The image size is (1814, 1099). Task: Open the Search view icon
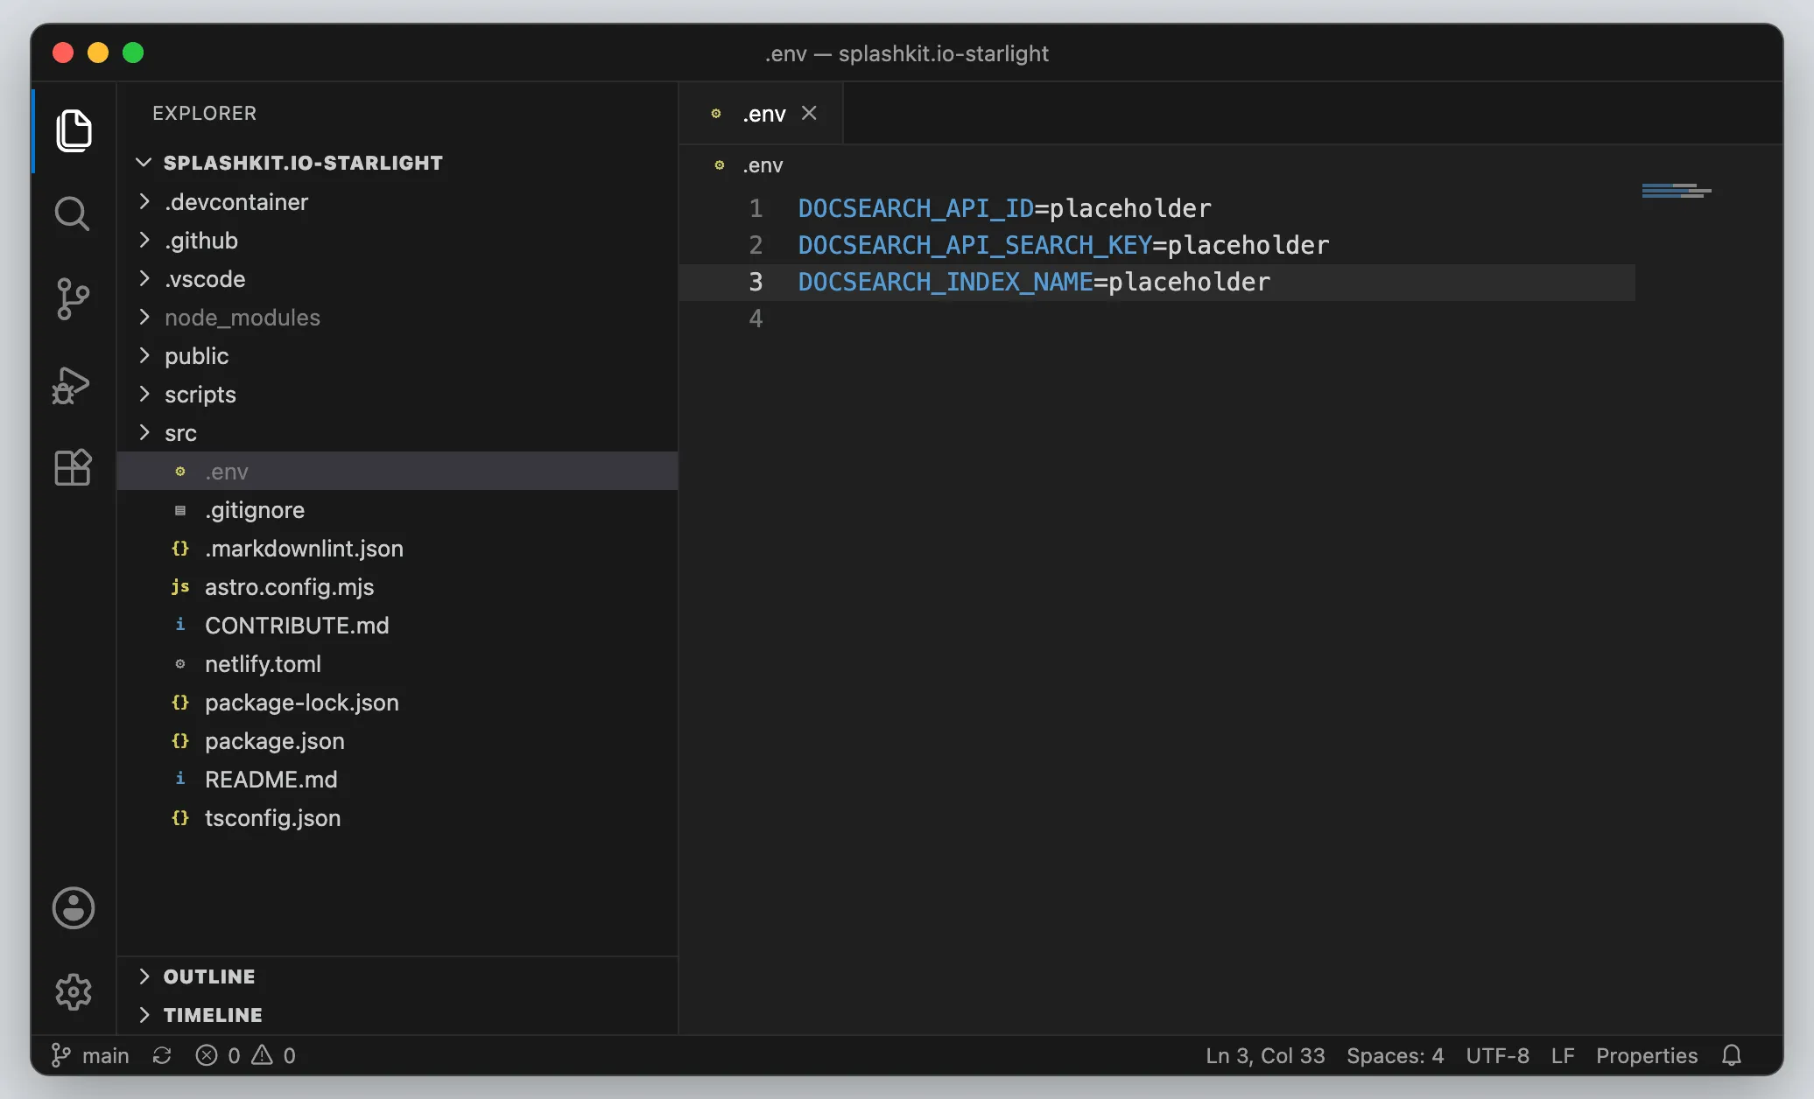72,214
